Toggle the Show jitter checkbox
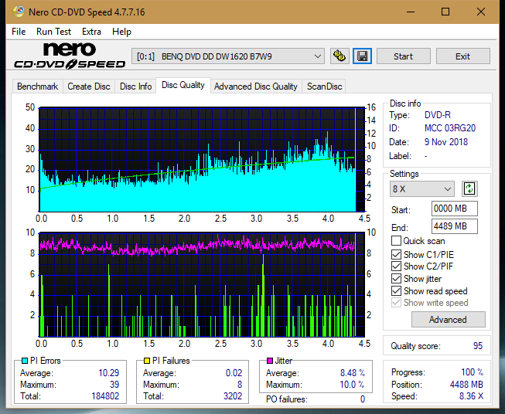 pos(396,279)
